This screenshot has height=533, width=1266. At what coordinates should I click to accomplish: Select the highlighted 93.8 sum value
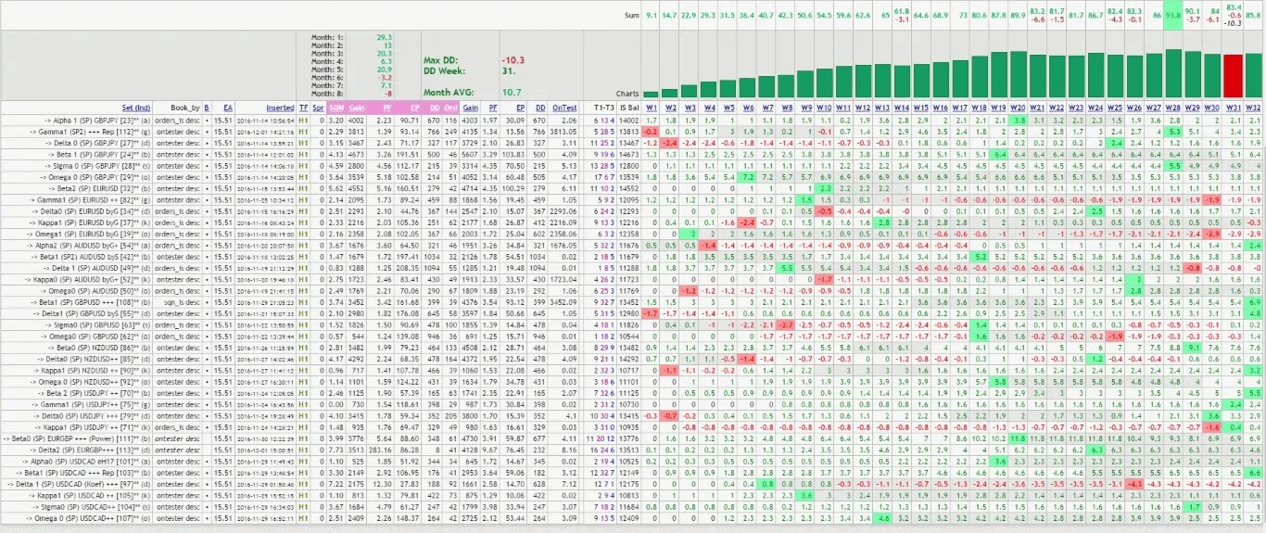point(1174,16)
